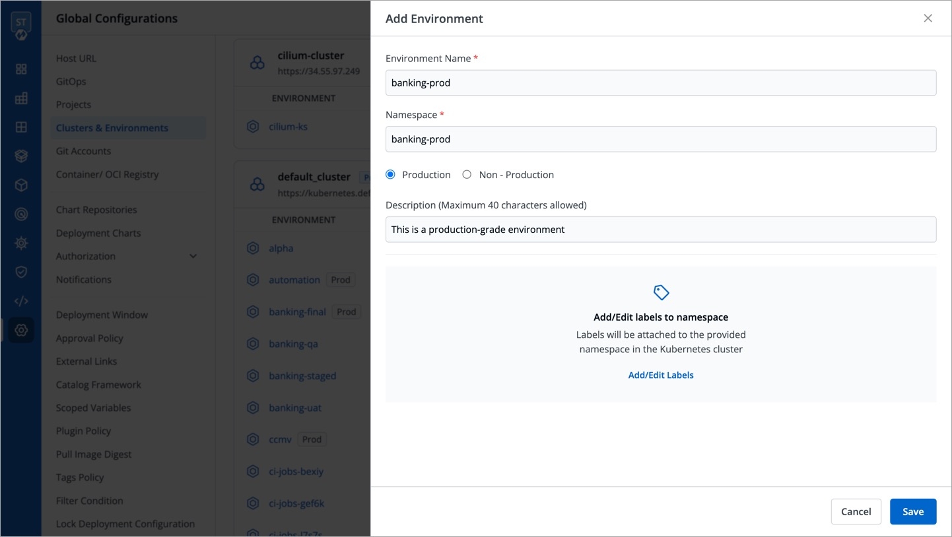Open Scoped Variables settings
Viewport: 952px width, 537px height.
click(x=93, y=408)
